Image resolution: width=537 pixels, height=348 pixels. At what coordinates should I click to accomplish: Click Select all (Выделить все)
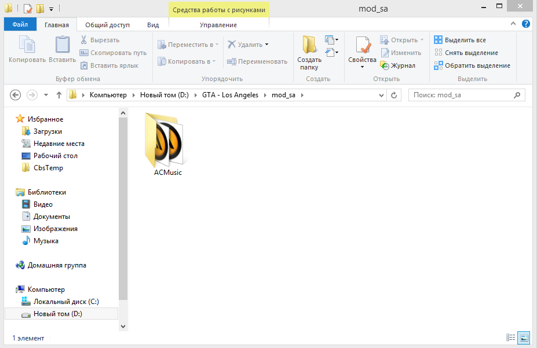460,40
